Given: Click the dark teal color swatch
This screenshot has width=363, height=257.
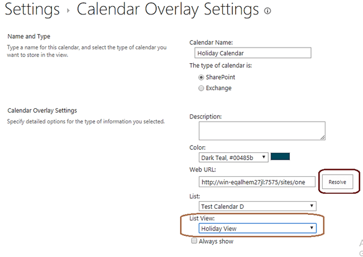Looking at the screenshot, I should coord(280,156).
